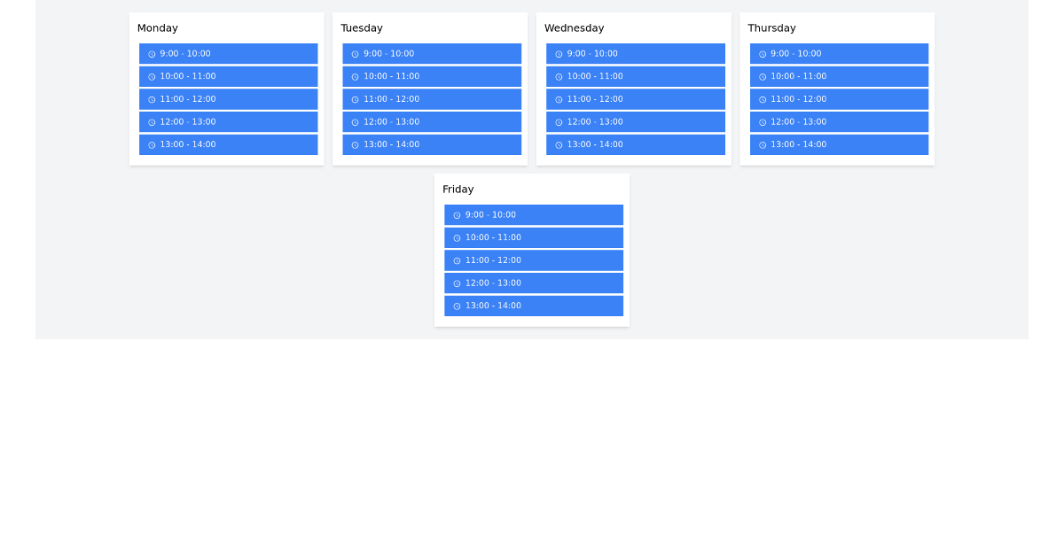Image resolution: width=1064 pixels, height=558 pixels.
Task: Select the 10:00 - 11:00 slot on Tuesday
Action: [x=432, y=76]
